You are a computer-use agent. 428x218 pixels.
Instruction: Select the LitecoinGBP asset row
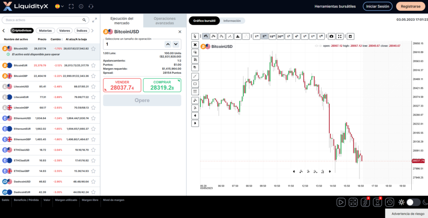(x=50, y=108)
